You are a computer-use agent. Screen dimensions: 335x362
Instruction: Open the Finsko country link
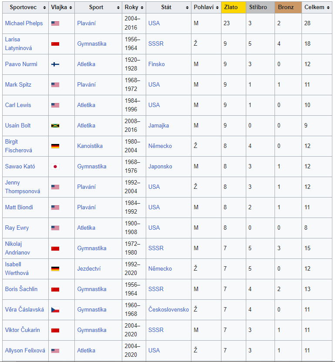tap(157, 64)
